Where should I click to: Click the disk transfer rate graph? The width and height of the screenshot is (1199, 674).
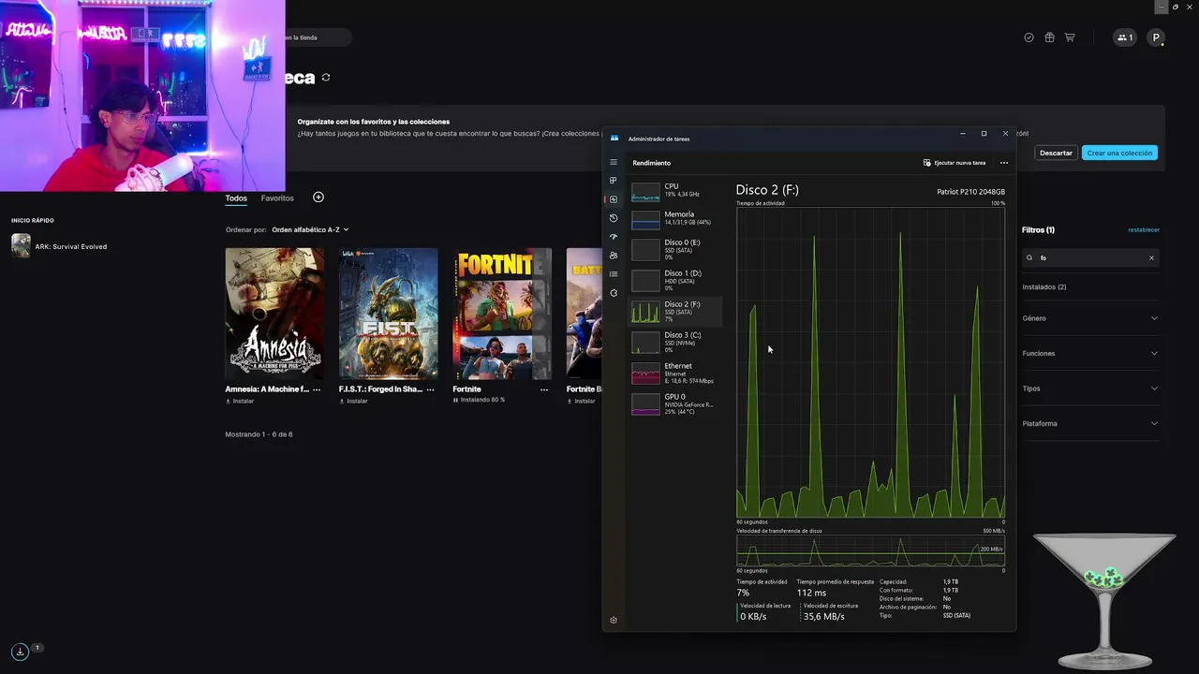[870, 550]
